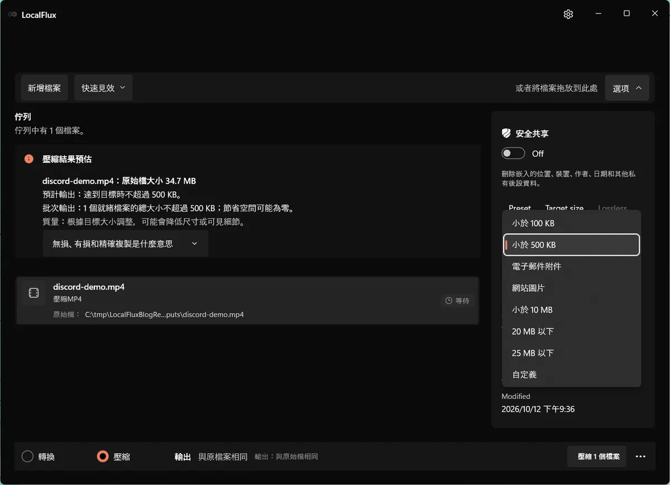Screen dimensions: 670x485
Task: Select the 壓縮 radio button
Action: point(102,457)
